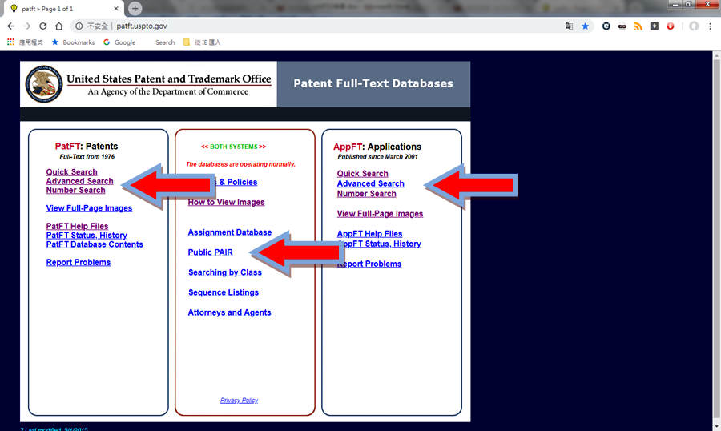Open the Public PAIR link

[x=211, y=252]
